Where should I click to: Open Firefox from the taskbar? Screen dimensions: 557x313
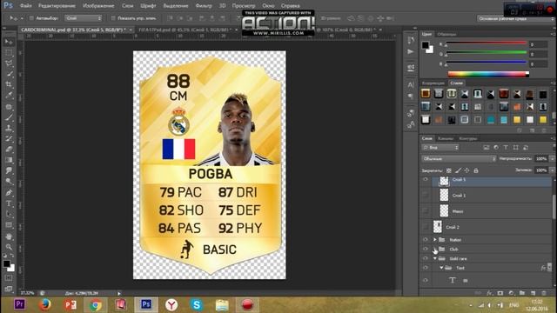pos(44,304)
